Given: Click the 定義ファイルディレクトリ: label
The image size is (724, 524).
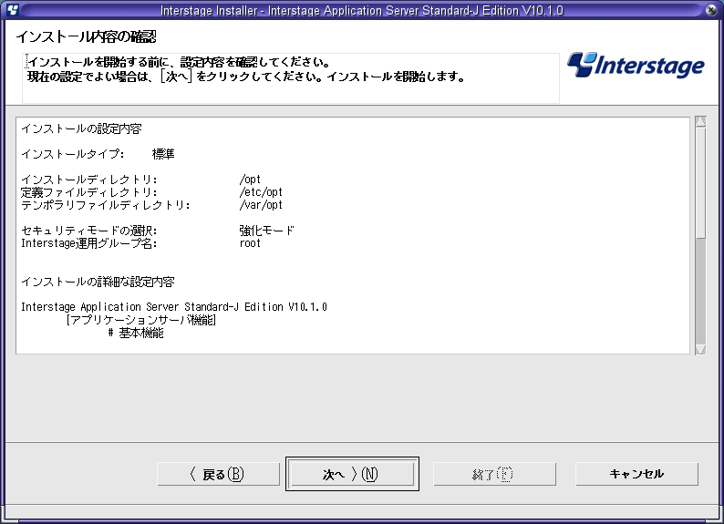Looking at the screenshot, I should click(x=89, y=192).
